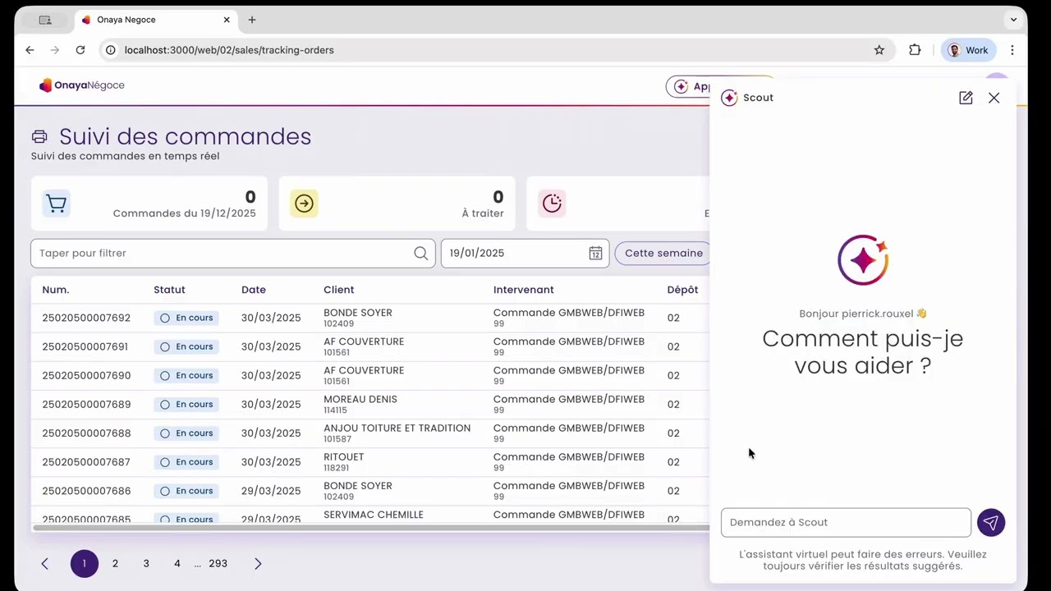Open the Chrome three-dot menu
1051x591 pixels.
[x=1012, y=50]
